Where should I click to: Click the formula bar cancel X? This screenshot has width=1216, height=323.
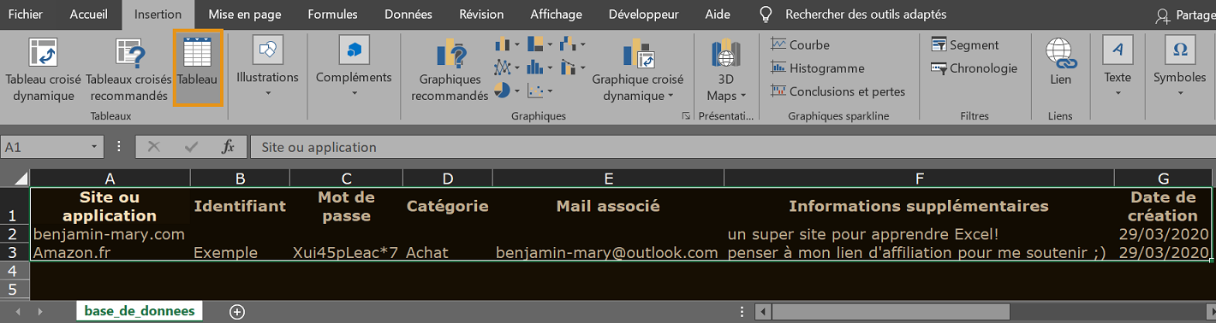[x=154, y=147]
